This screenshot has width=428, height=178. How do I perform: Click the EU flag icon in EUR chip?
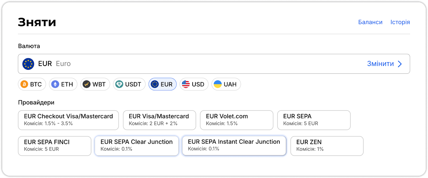coord(155,84)
